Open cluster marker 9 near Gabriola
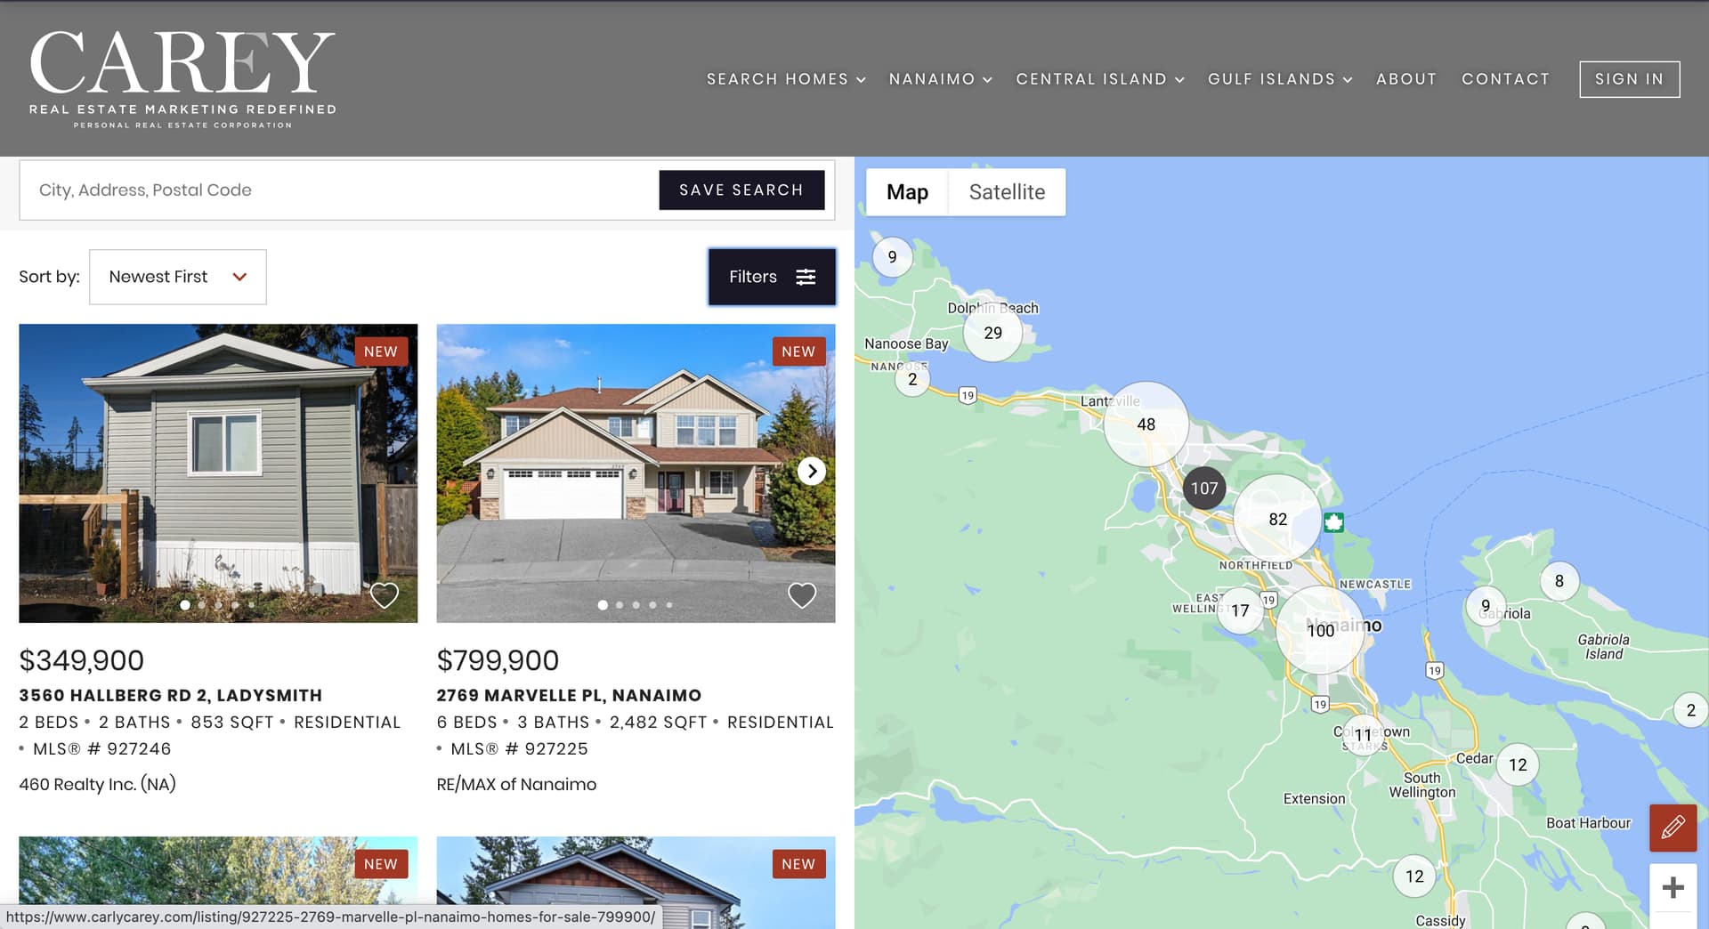The image size is (1709, 929). (x=1486, y=606)
